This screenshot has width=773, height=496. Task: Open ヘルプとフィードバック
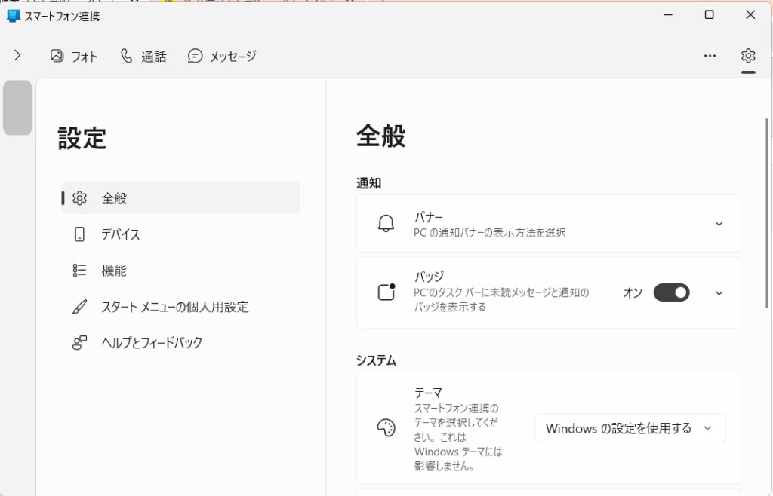click(x=151, y=342)
